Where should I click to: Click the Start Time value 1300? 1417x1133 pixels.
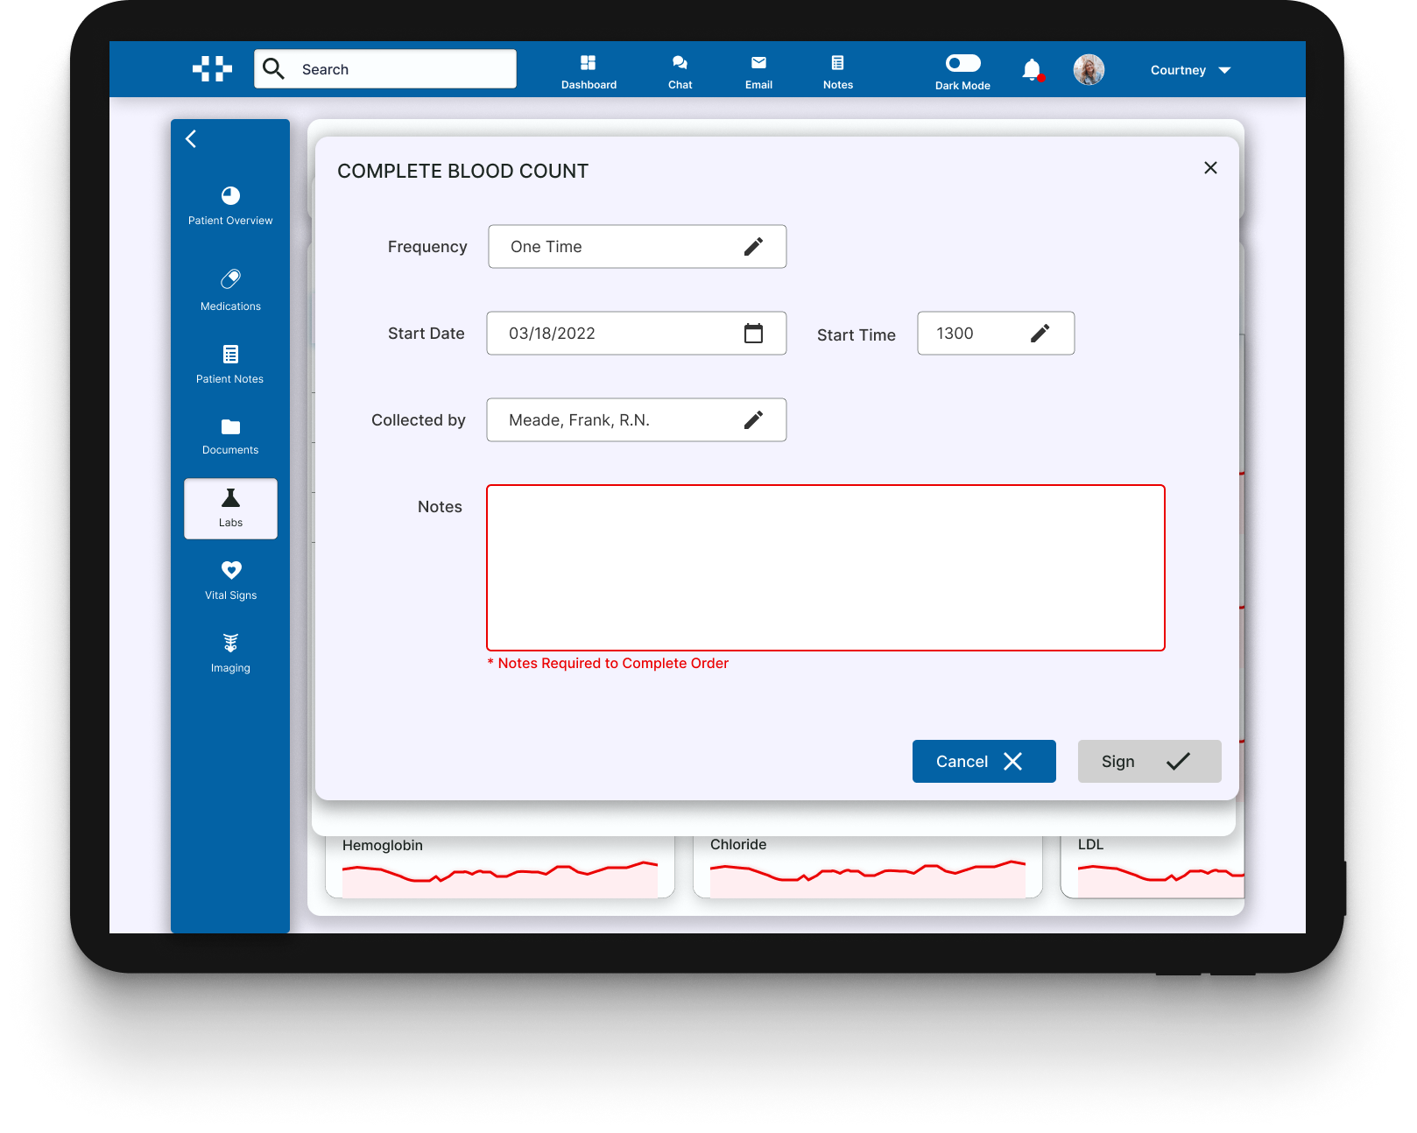[x=955, y=334]
